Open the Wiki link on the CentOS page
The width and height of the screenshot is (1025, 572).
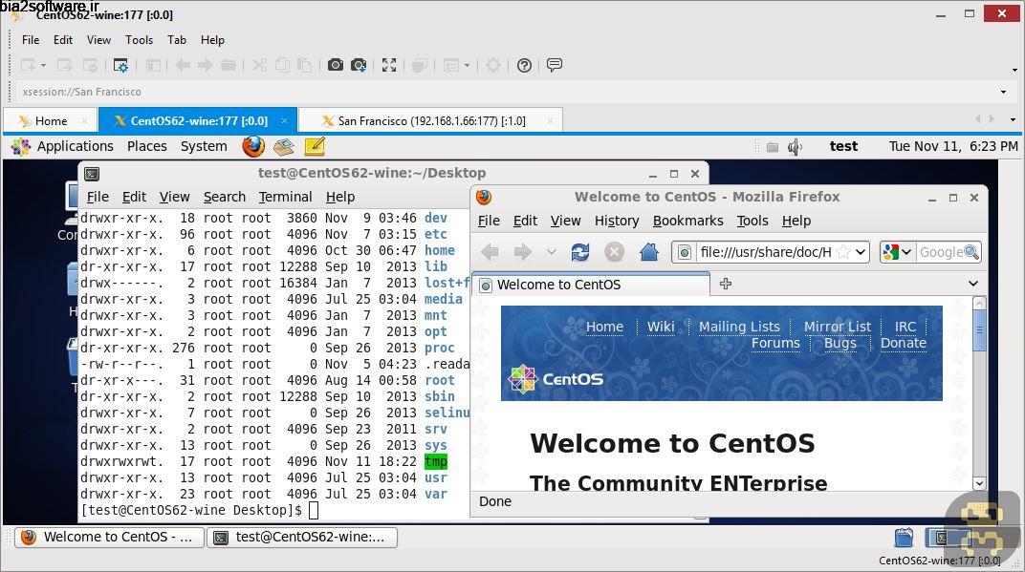click(x=661, y=326)
